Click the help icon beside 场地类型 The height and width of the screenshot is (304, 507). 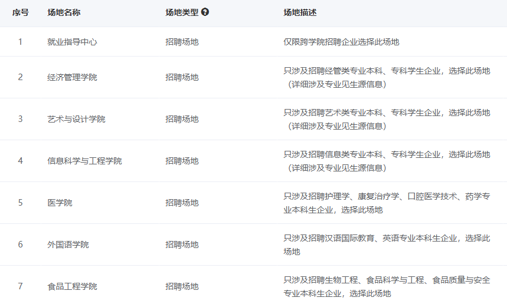tap(205, 12)
